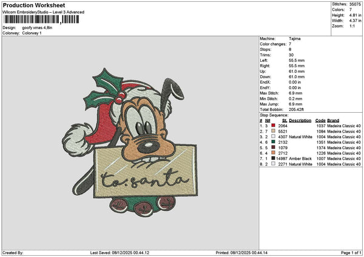Click the maroon swatch for code 1374

(273, 147)
